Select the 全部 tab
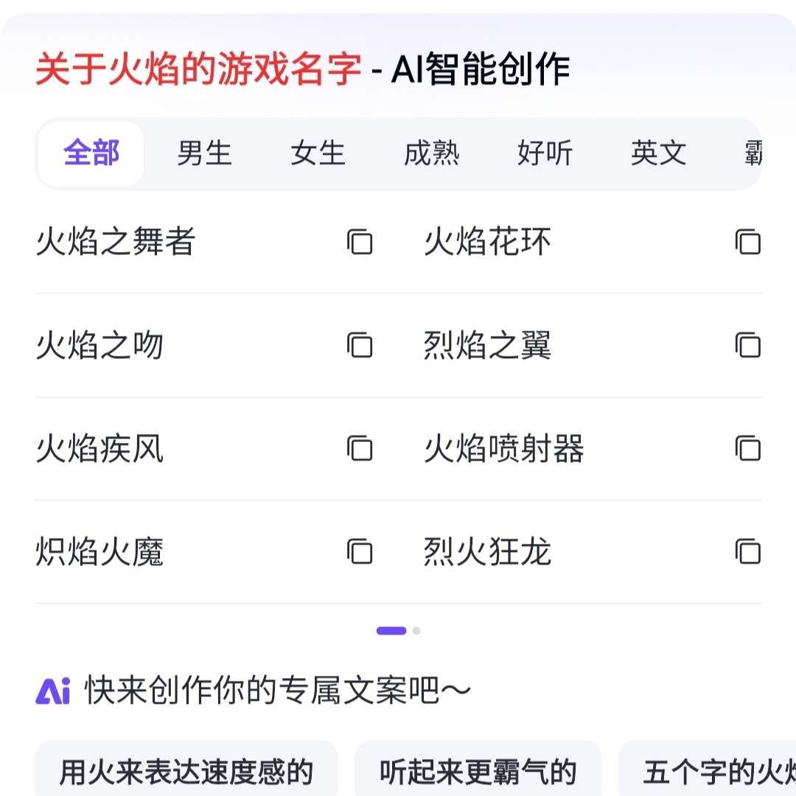This screenshot has height=796, width=796. click(x=91, y=154)
